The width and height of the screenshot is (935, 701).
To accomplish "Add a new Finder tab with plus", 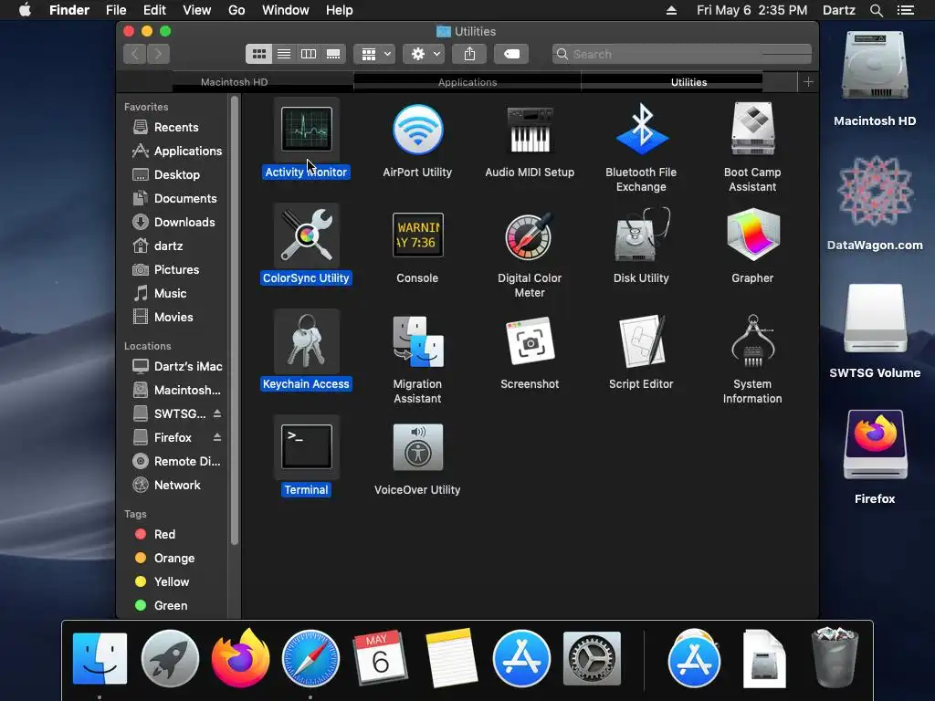I will pyautogui.click(x=808, y=81).
